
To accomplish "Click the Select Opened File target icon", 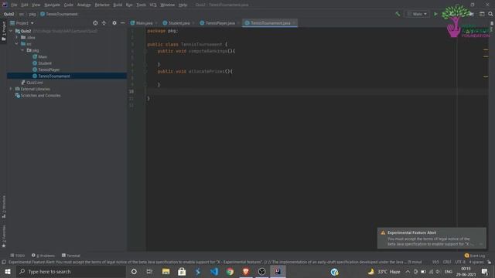I will coord(95,23).
